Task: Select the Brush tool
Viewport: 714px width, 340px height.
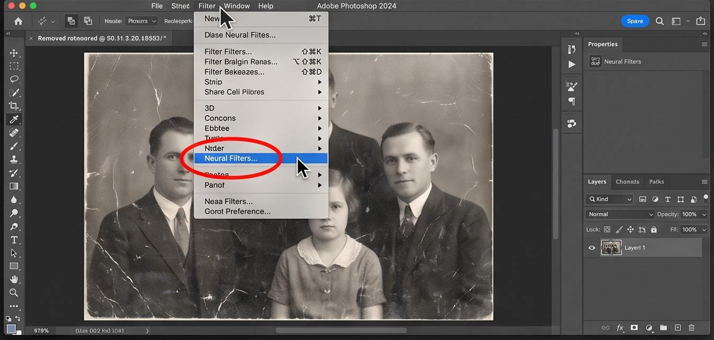Action: click(x=14, y=146)
